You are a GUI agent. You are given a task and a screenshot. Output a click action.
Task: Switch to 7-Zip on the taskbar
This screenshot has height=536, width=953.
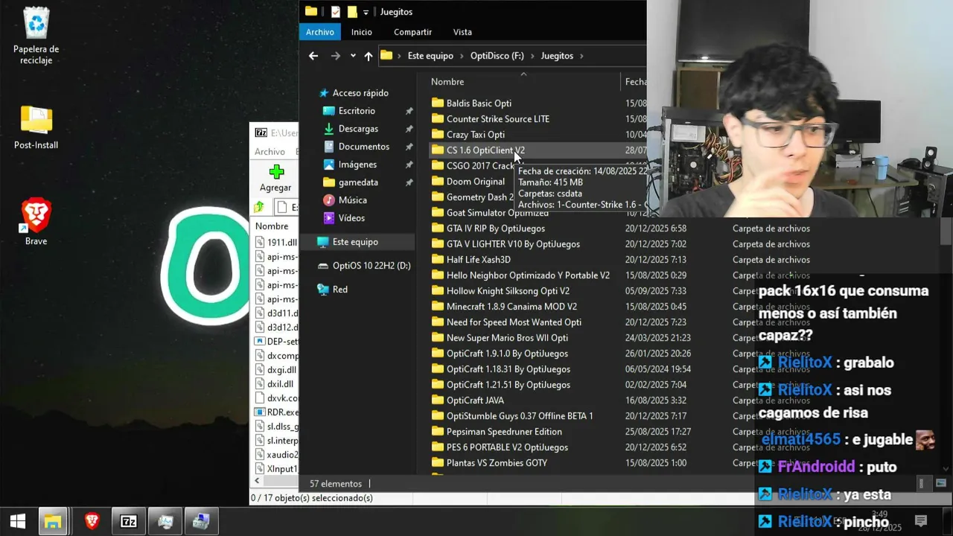(129, 521)
